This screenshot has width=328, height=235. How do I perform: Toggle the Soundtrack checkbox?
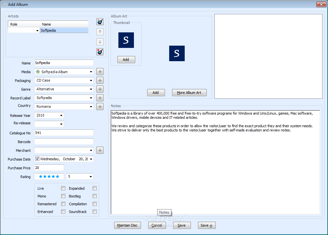[x=94, y=212]
